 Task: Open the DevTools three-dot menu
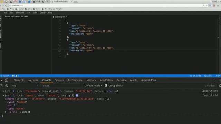[215, 80]
